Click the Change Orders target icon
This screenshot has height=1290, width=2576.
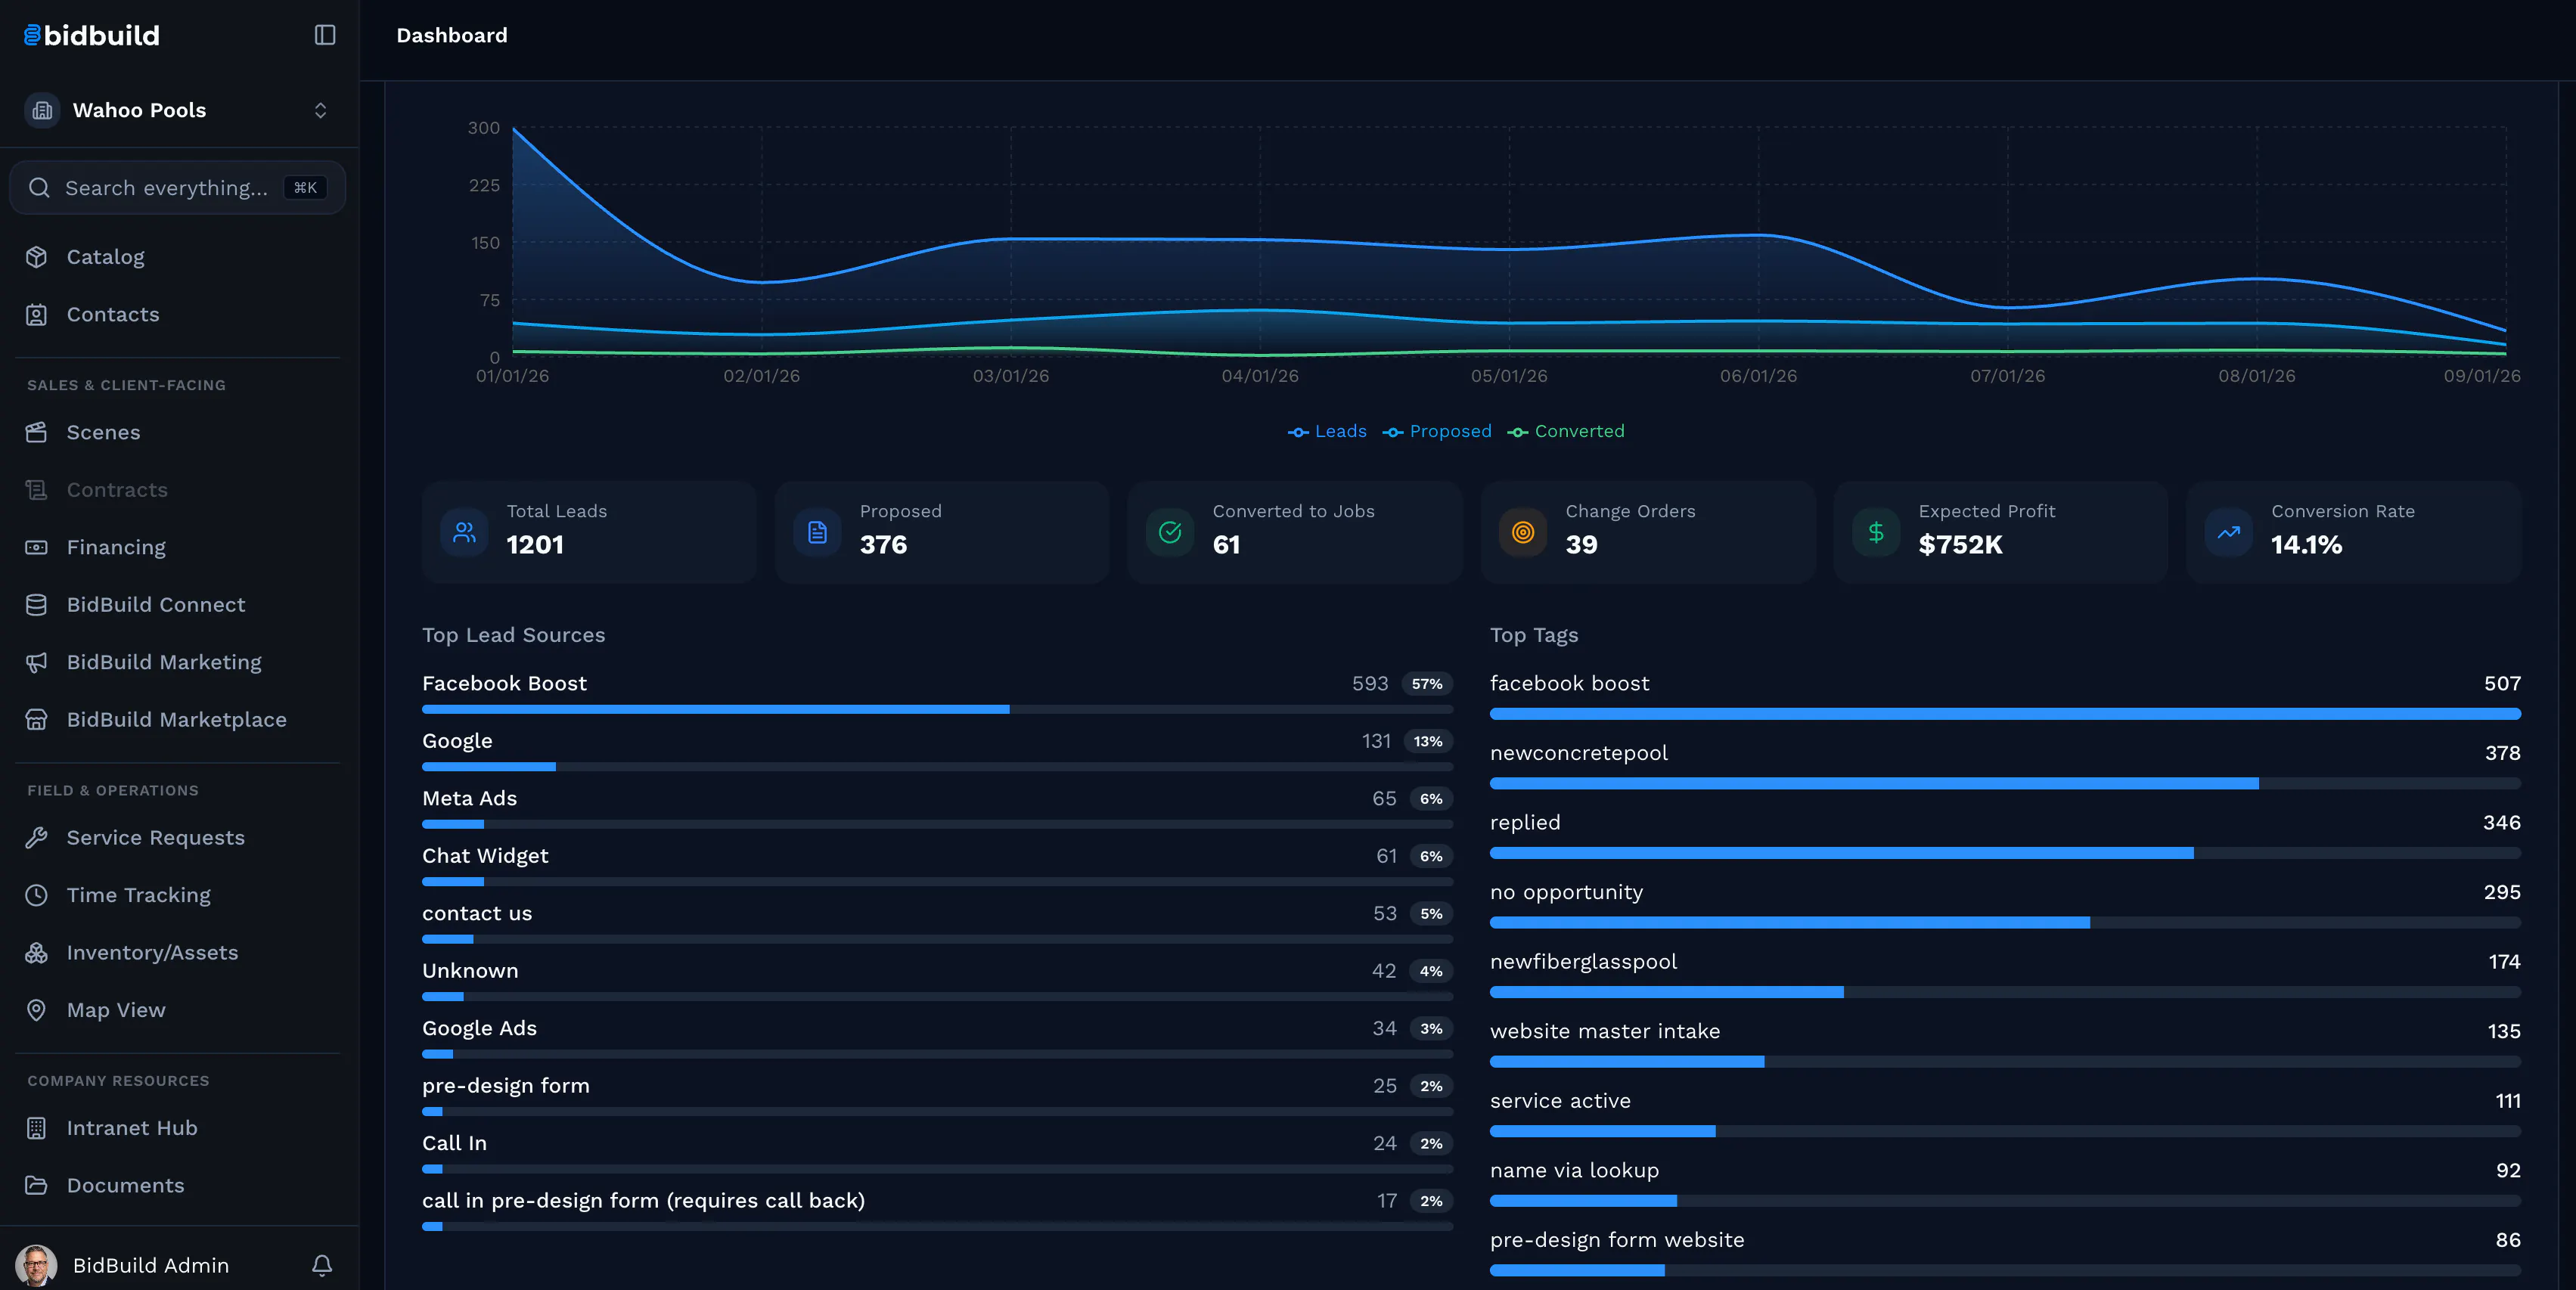(1523, 532)
